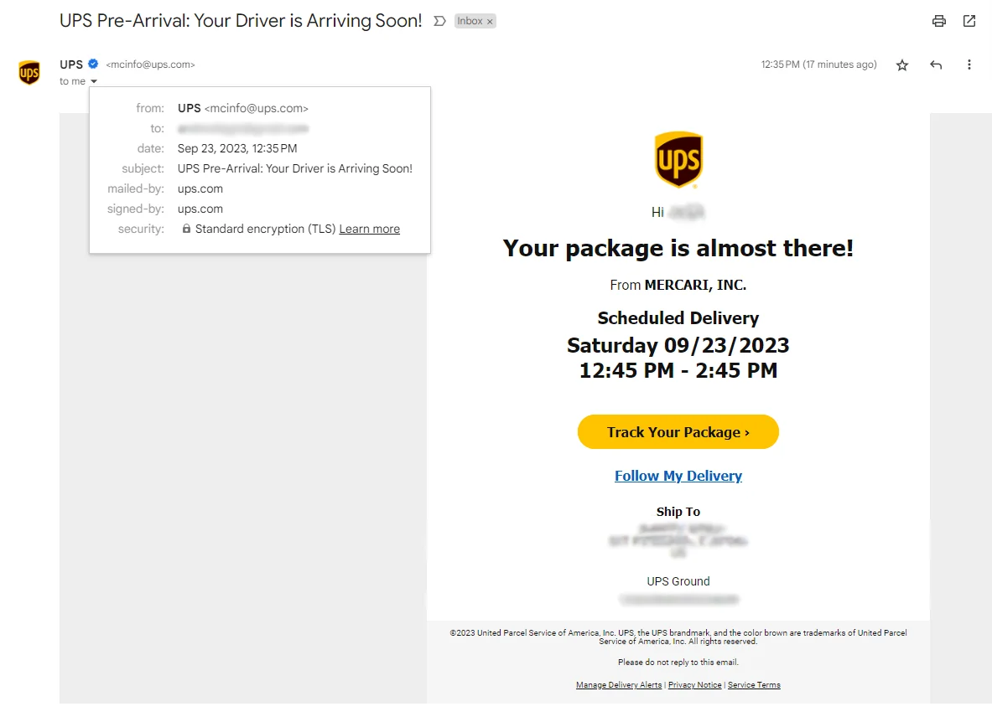
Task: Open the Privacy Notice at the email footer
Action: coord(694,684)
